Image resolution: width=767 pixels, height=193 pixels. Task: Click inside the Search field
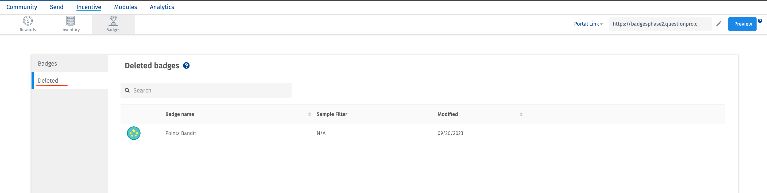click(206, 90)
